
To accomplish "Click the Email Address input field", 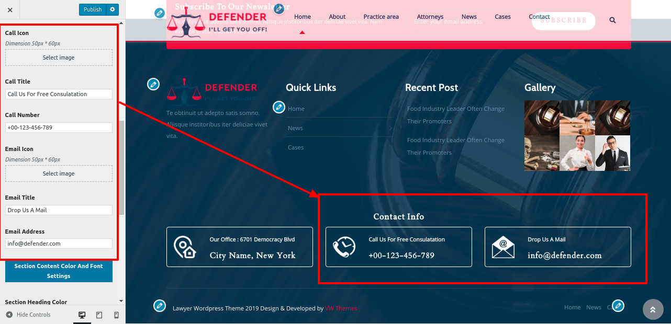I will point(59,244).
